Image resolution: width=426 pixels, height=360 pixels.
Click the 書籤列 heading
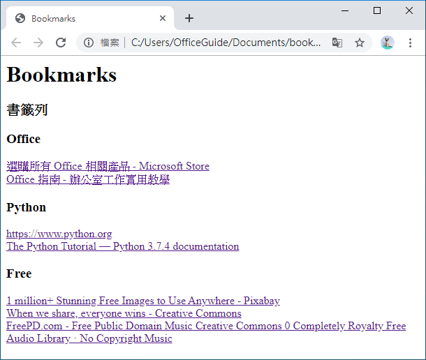pyautogui.click(x=27, y=110)
